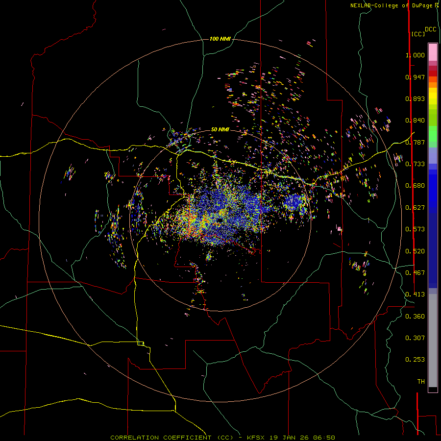Select the 0.680 scale value

[x=415, y=186]
